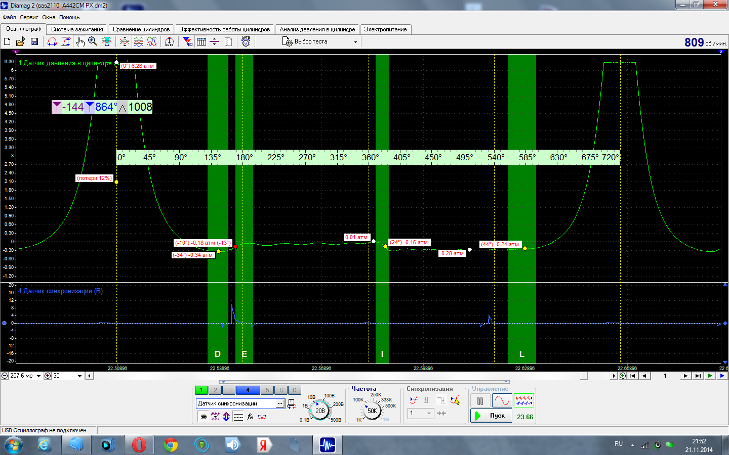Click the purple divider line icon
Viewport: 729px width, 455px height.
(215, 41)
